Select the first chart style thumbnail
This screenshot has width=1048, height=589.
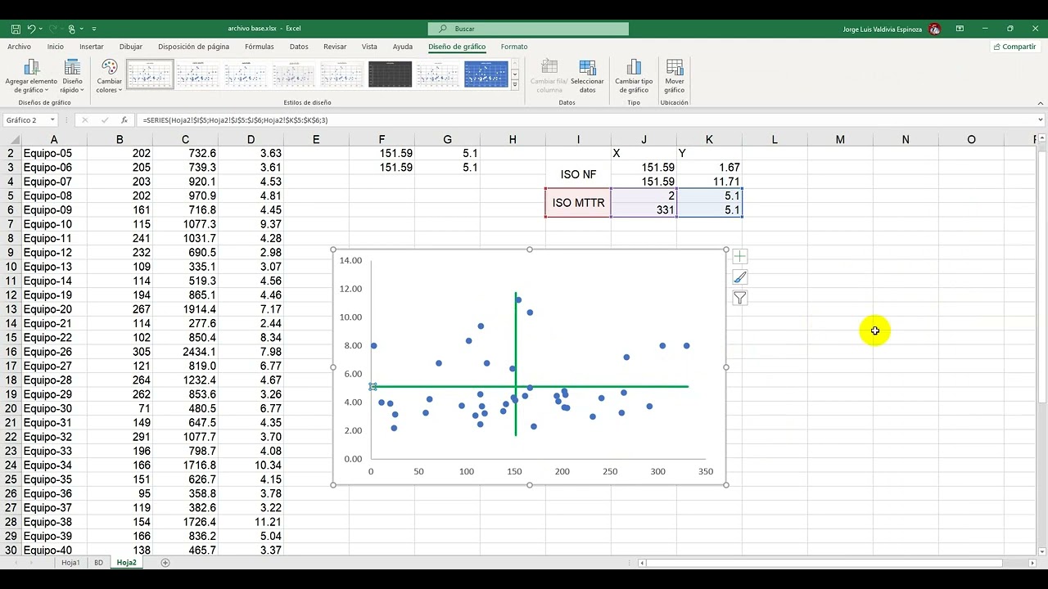pyautogui.click(x=150, y=74)
